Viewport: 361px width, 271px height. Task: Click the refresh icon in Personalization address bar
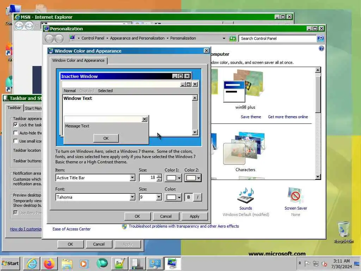click(233, 38)
